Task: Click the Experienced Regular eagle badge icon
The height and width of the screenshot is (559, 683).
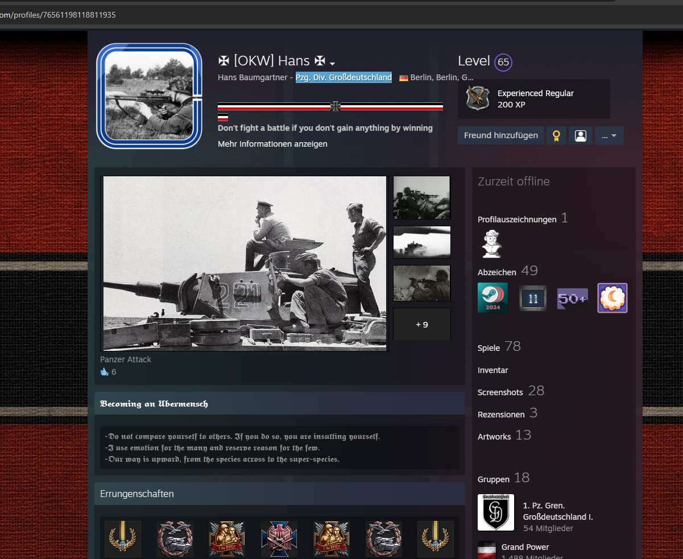Action: pos(478,98)
